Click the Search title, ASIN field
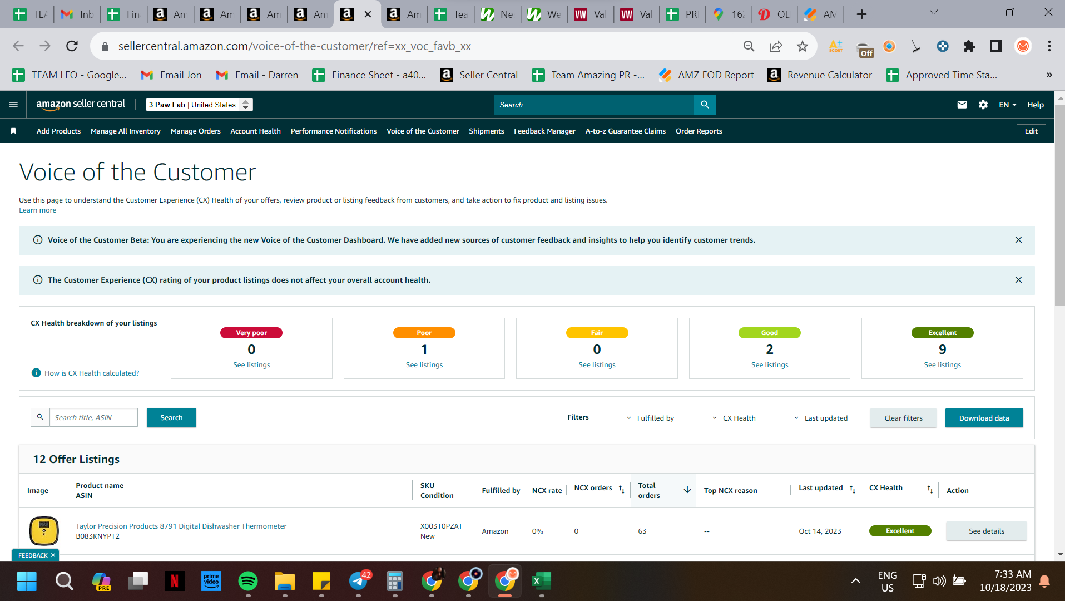Viewport: 1065px width, 601px height. click(x=93, y=417)
